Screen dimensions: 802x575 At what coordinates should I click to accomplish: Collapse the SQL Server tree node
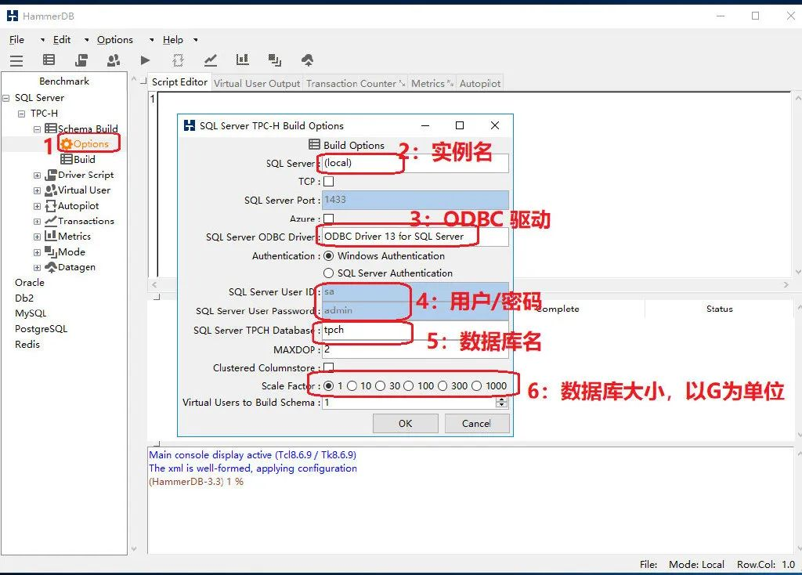coord(6,98)
